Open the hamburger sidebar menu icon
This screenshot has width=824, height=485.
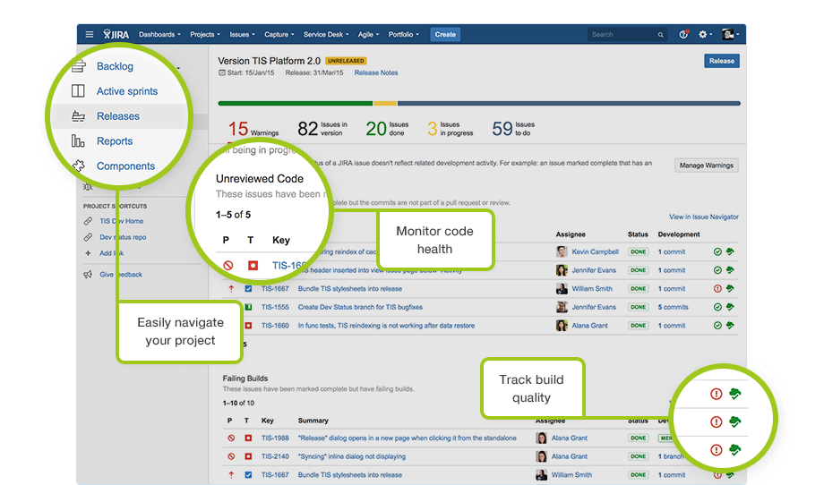click(90, 34)
